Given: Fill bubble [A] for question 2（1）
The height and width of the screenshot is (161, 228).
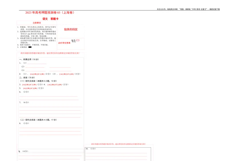Looking at the screenshot, I should tap(31, 74).
